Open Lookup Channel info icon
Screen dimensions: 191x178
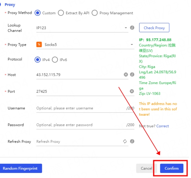[132, 27]
